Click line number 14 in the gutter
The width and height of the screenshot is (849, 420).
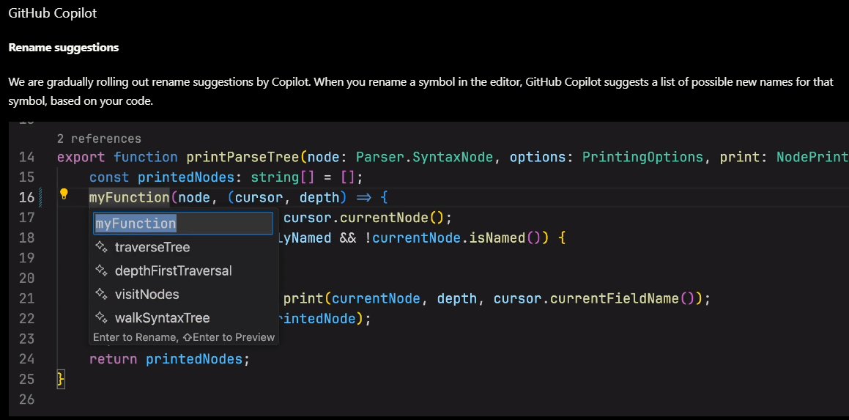click(26, 157)
